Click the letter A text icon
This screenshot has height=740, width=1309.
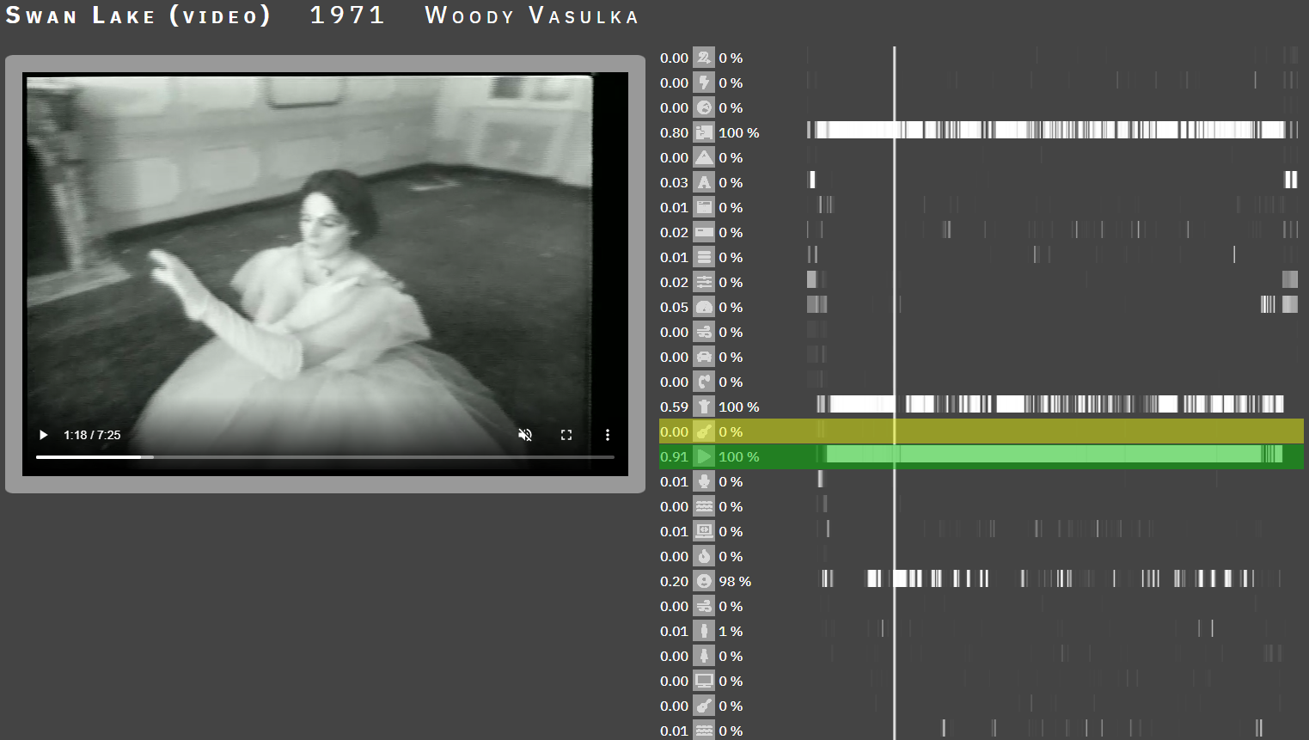[704, 182]
